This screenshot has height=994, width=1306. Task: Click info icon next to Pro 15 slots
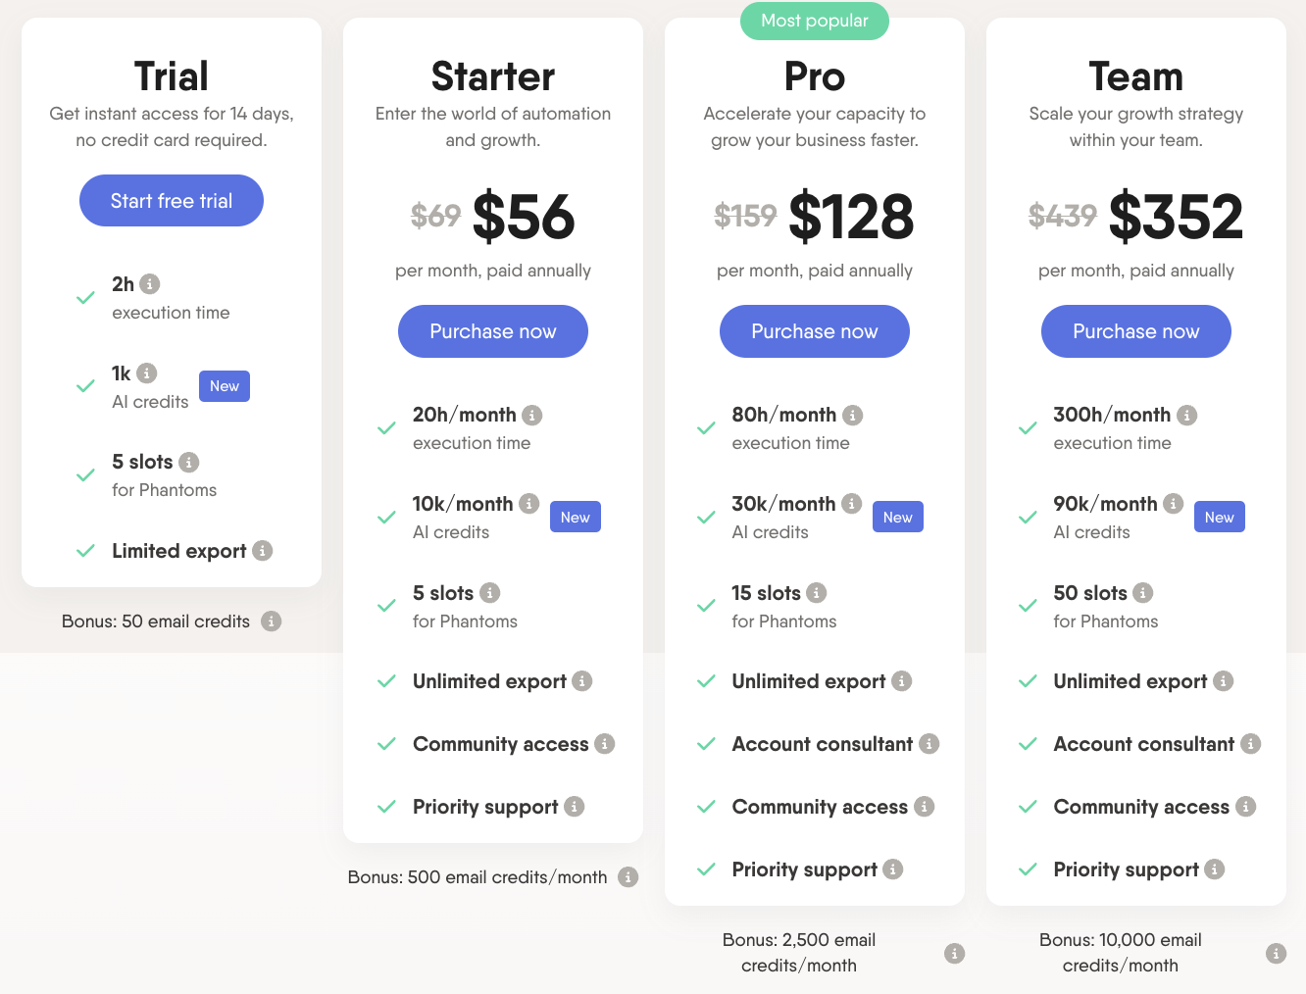pyautogui.click(x=817, y=593)
